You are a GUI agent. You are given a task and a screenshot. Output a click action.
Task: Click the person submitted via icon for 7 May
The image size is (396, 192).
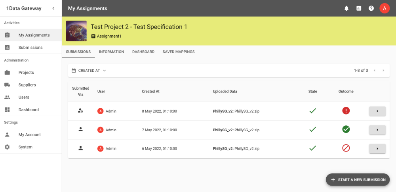(x=80, y=129)
